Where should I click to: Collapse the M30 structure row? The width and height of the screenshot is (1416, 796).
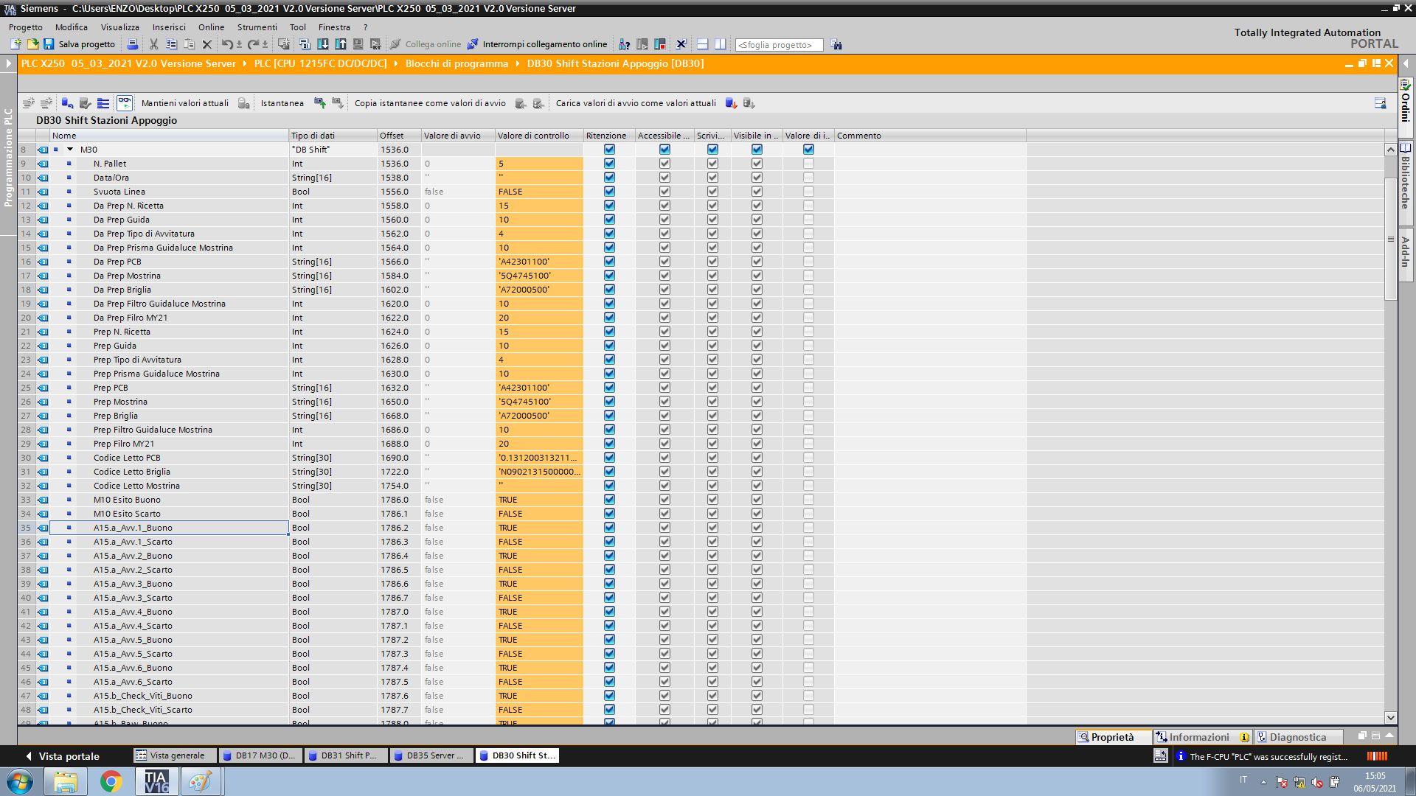tap(70, 150)
